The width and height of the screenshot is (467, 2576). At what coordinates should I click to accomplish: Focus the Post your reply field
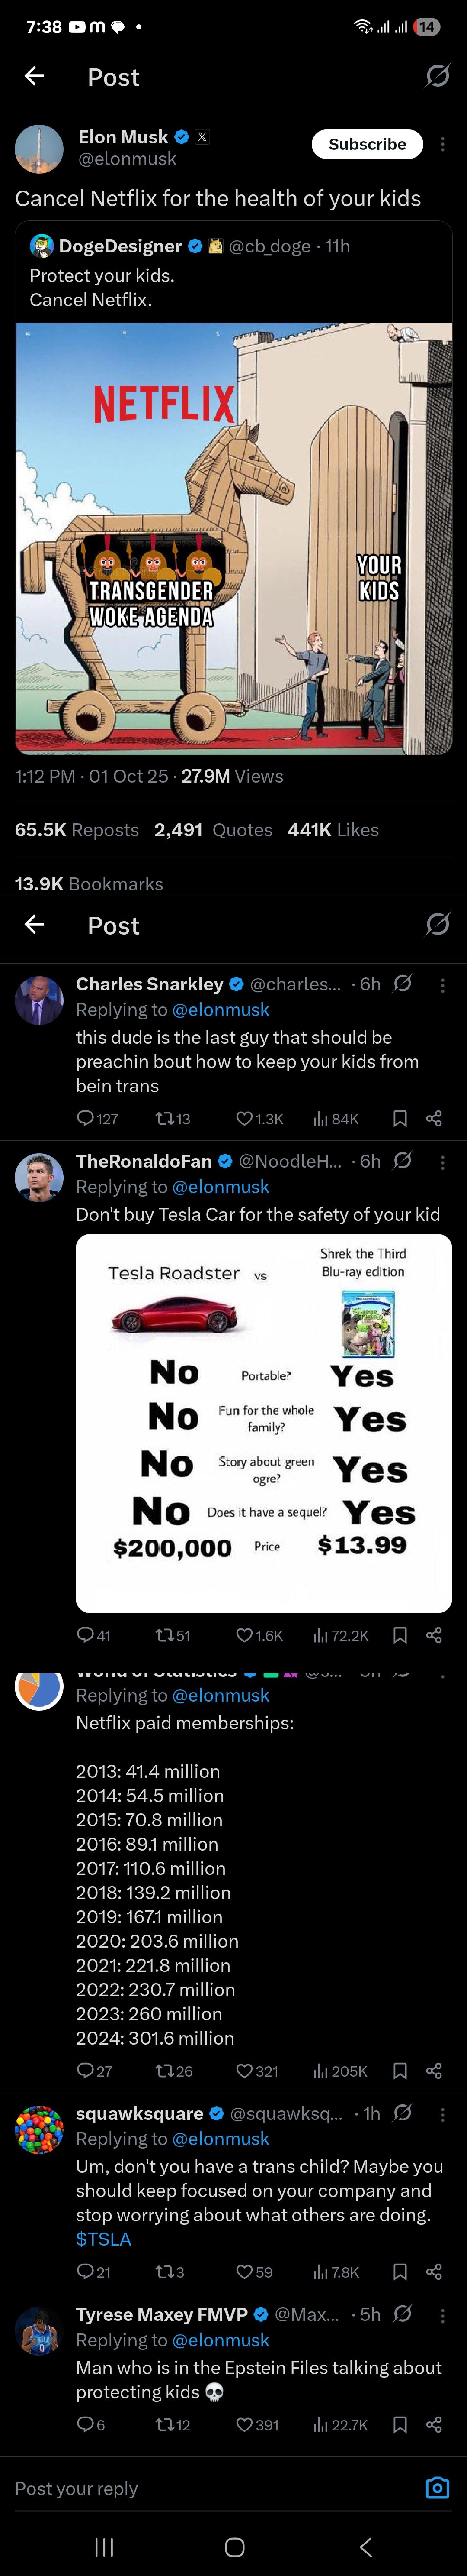200,2488
